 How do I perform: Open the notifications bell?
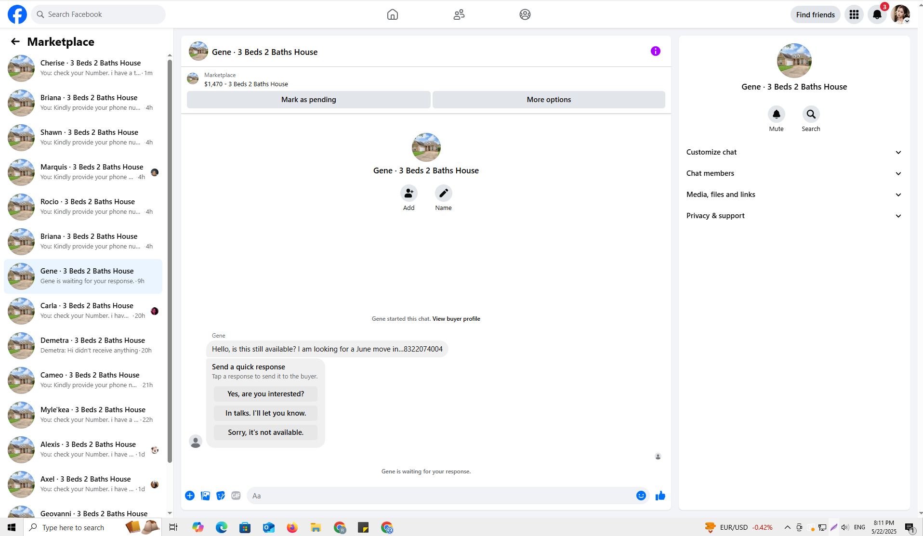coord(877,14)
